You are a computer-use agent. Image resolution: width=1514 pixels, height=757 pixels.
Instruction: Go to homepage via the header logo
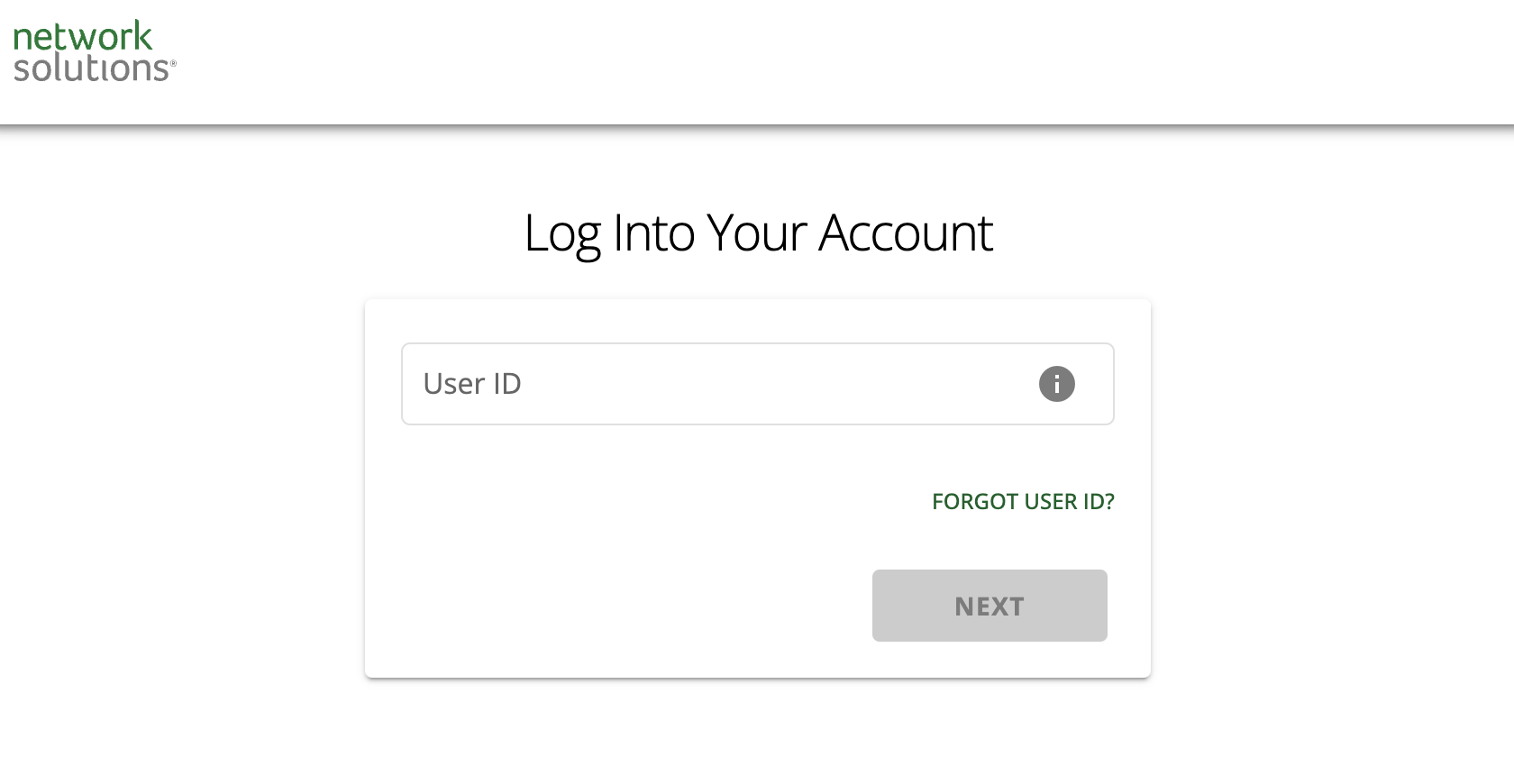tap(94, 51)
